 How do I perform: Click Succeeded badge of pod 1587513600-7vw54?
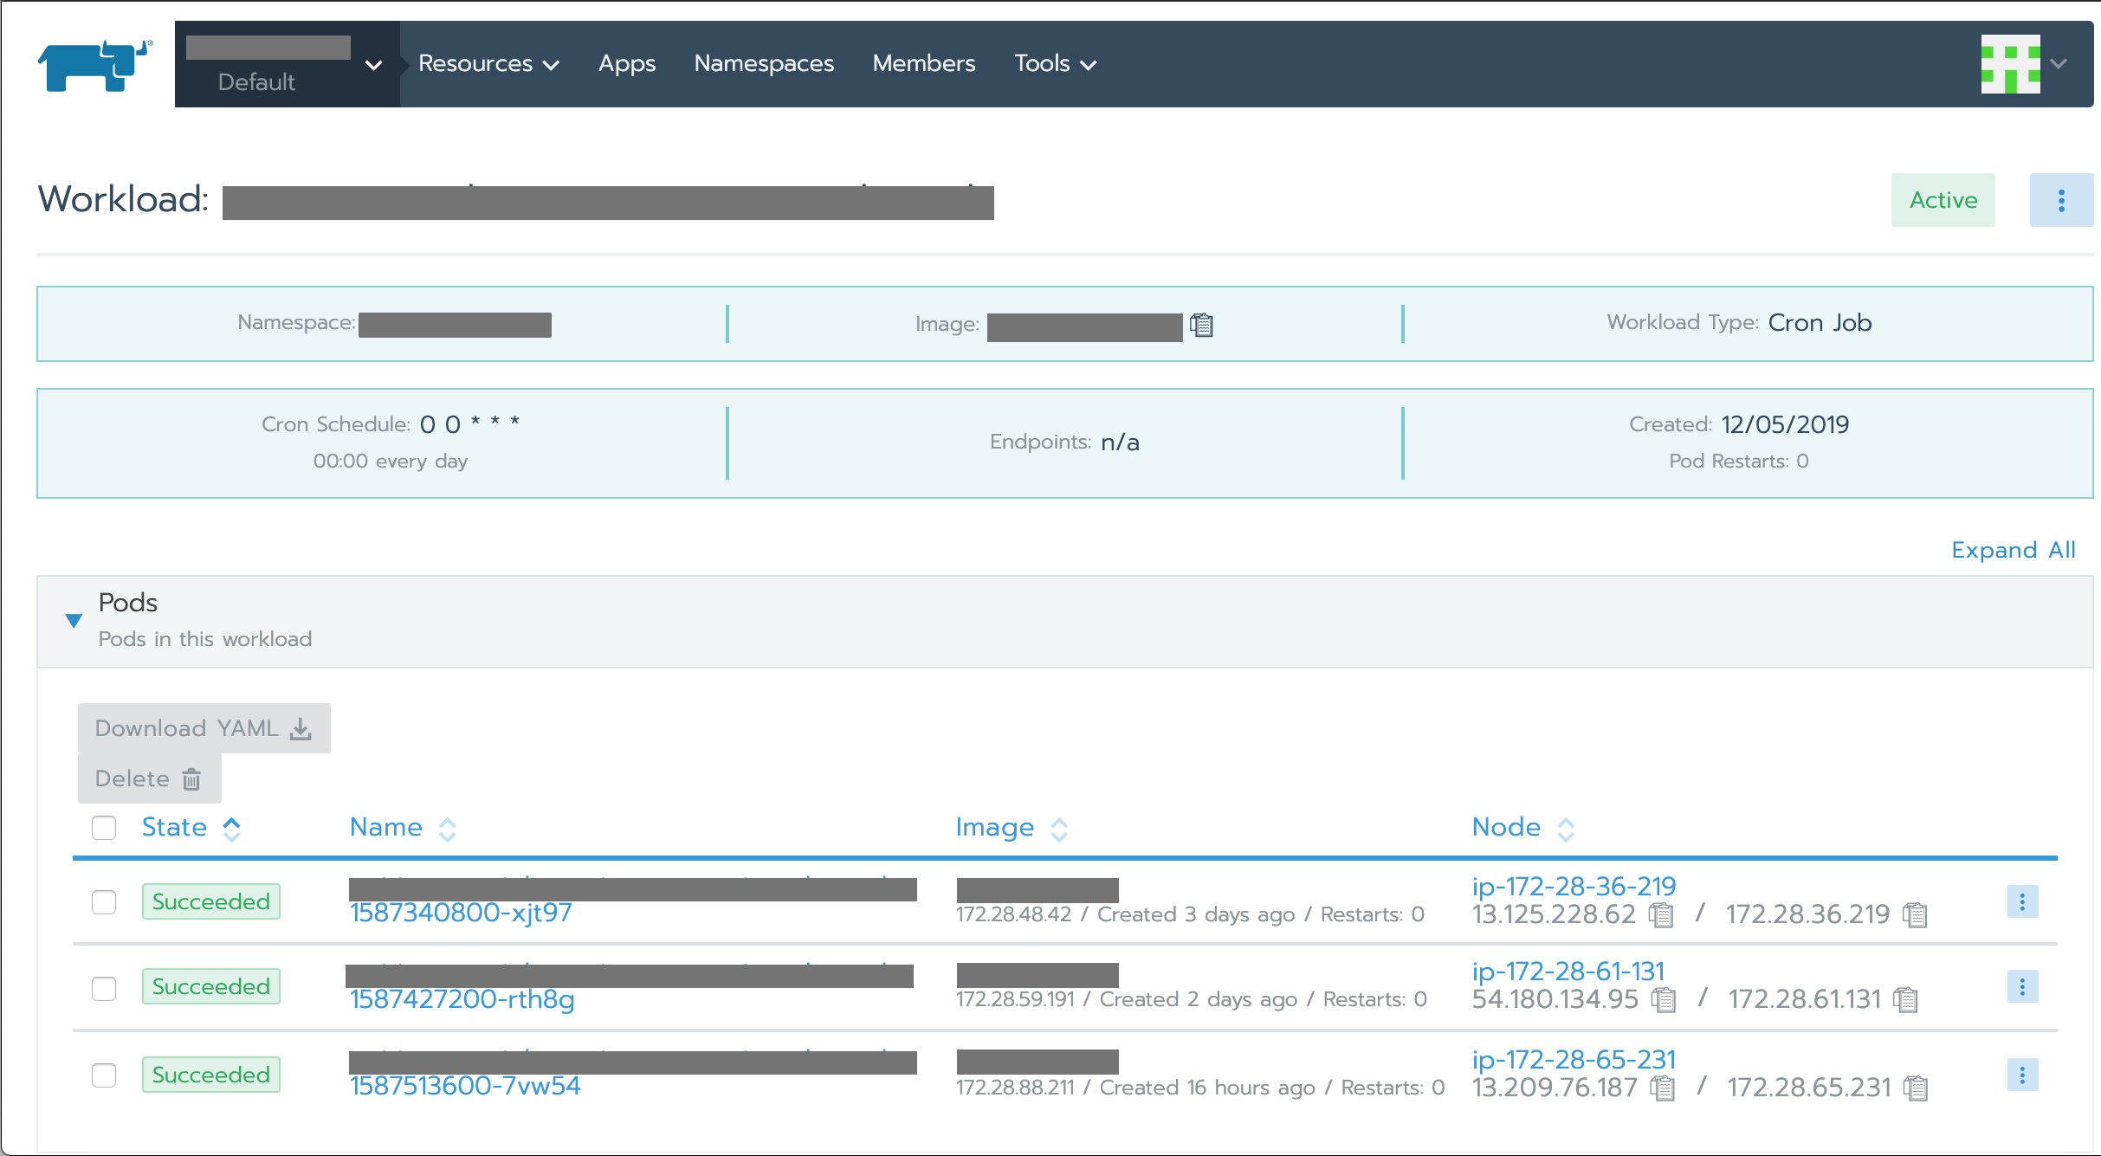211,1075
